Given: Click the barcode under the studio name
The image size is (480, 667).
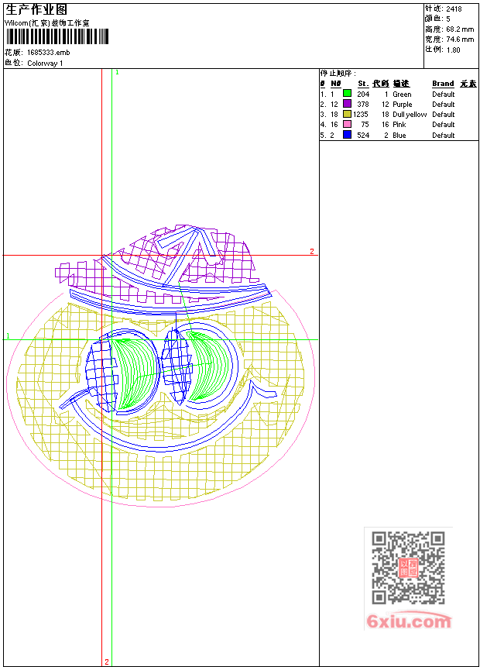Looking at the screenshot, I should 57,36.
